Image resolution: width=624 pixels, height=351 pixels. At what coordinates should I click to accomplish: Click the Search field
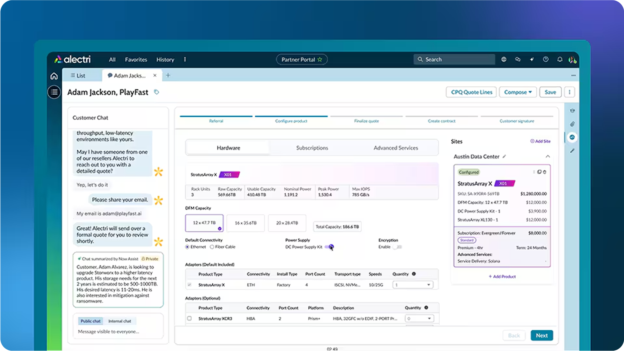pyautogui.click(x=454, y=59)
